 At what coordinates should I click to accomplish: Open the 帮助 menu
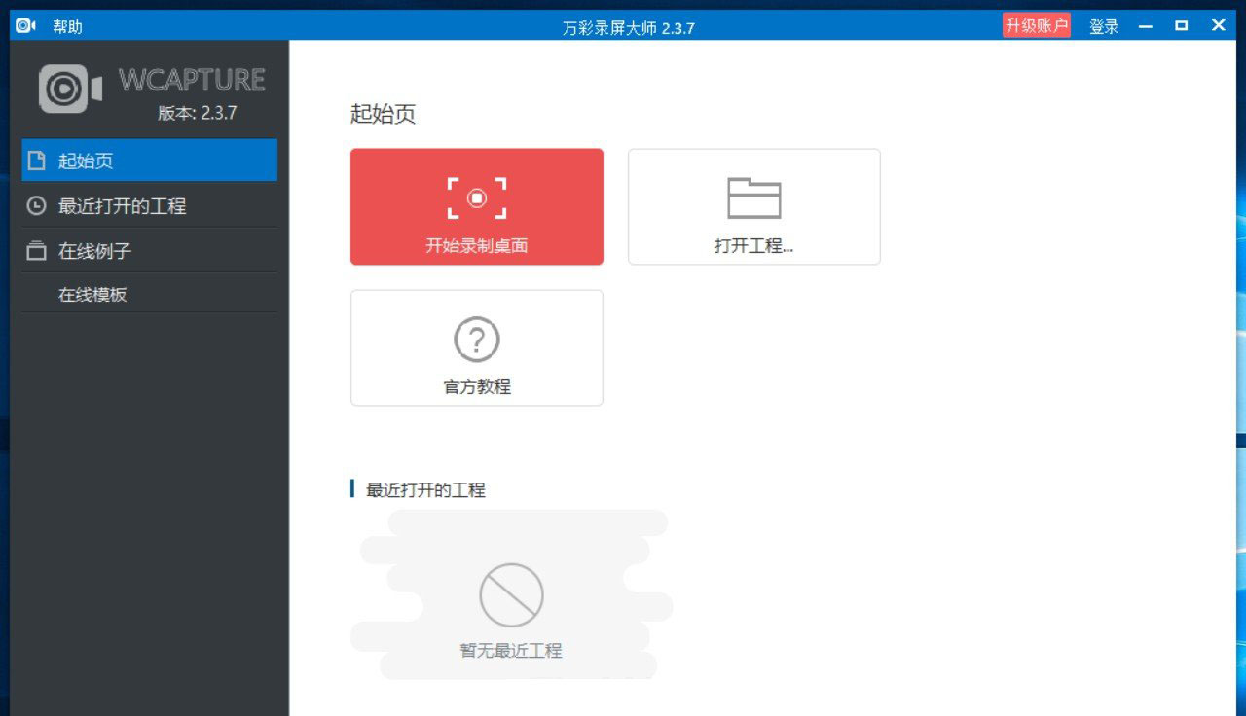[x=67, y=27]
